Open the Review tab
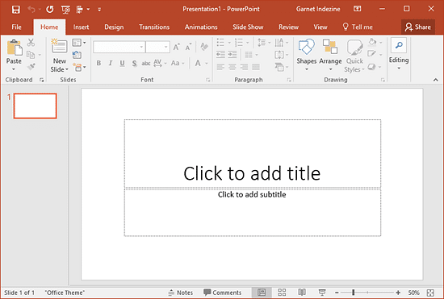The height and width of the screenshot is (299, 444). [x=288, y=27]
